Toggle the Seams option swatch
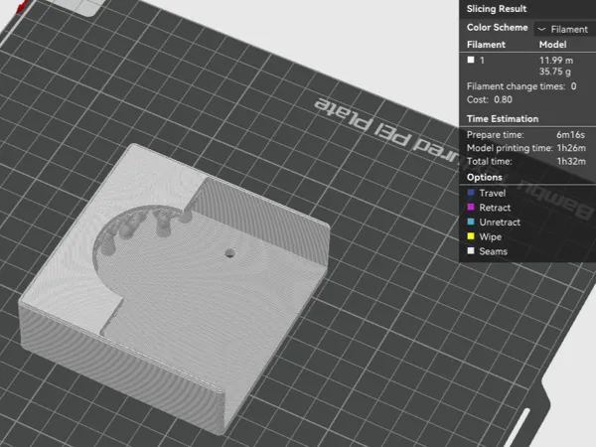 [471, 251]
